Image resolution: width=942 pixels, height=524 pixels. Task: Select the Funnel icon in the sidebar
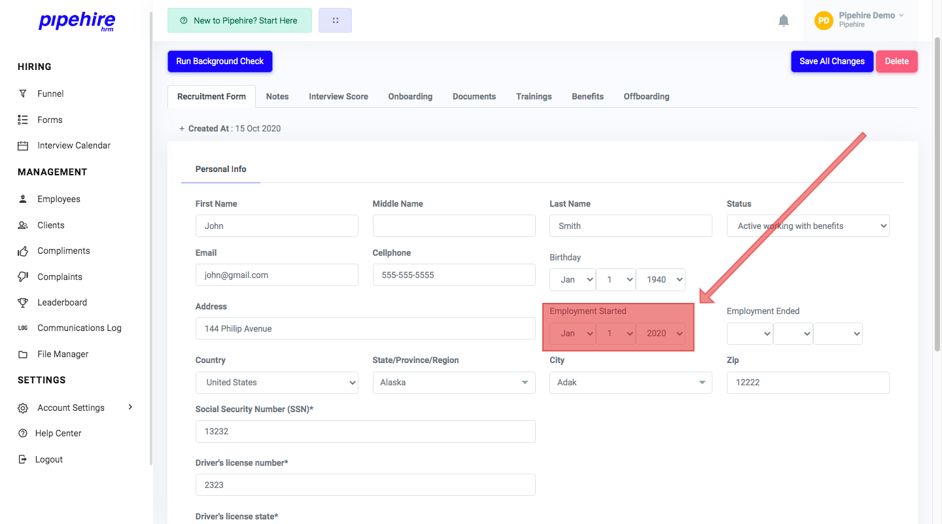click(24, 94)
